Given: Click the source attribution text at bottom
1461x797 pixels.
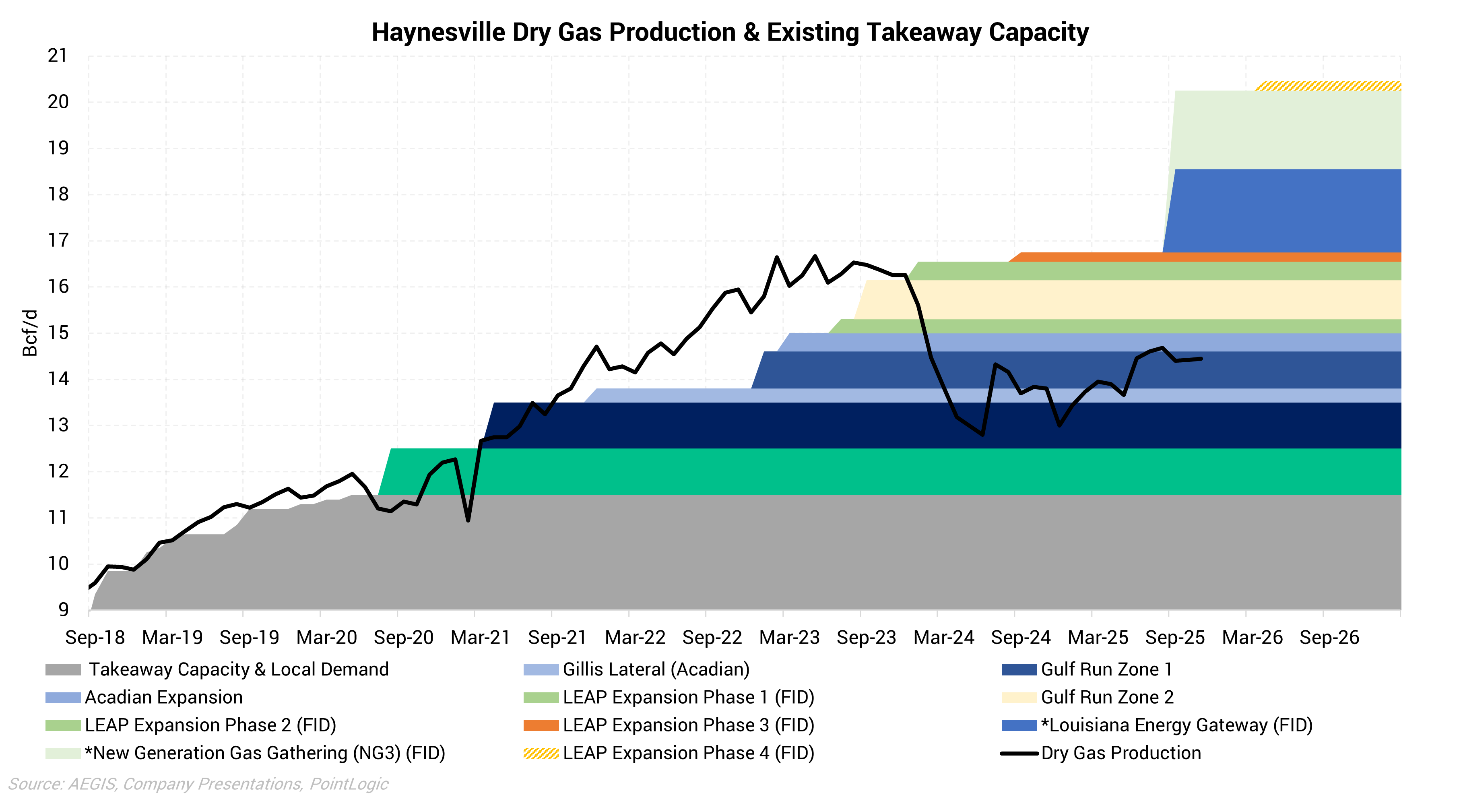Looking at the screenshot, I should (x=198, y=784).
